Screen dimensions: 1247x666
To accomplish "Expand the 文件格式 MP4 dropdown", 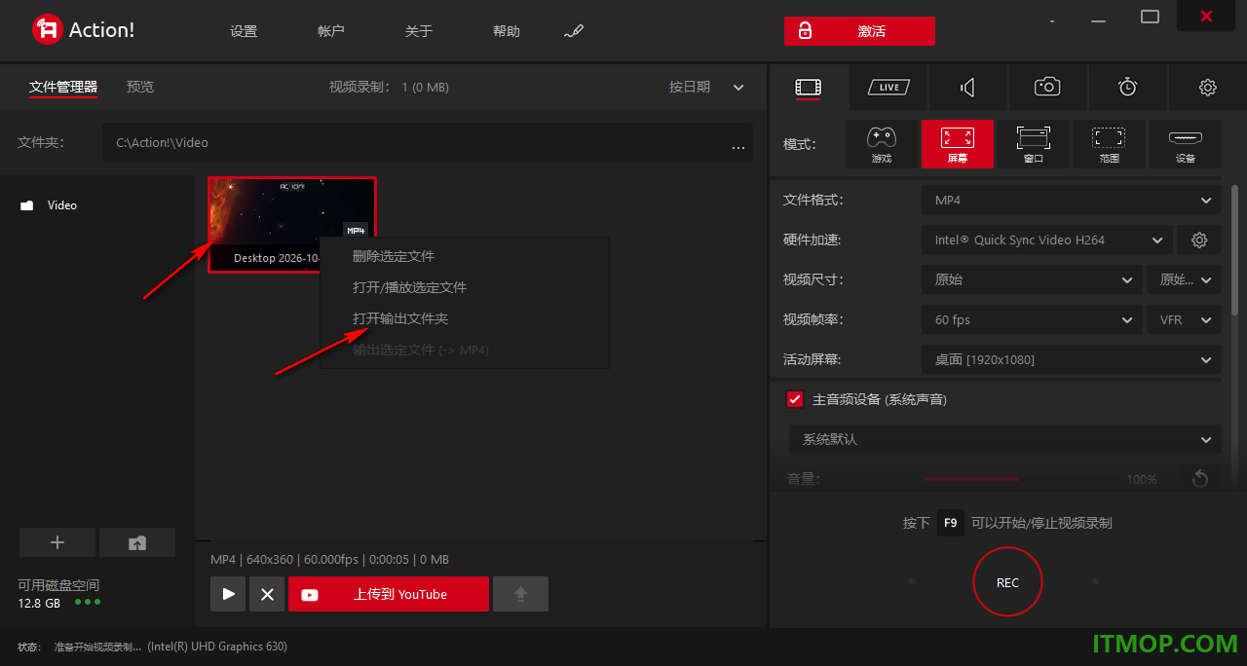I will point(1072,200).
